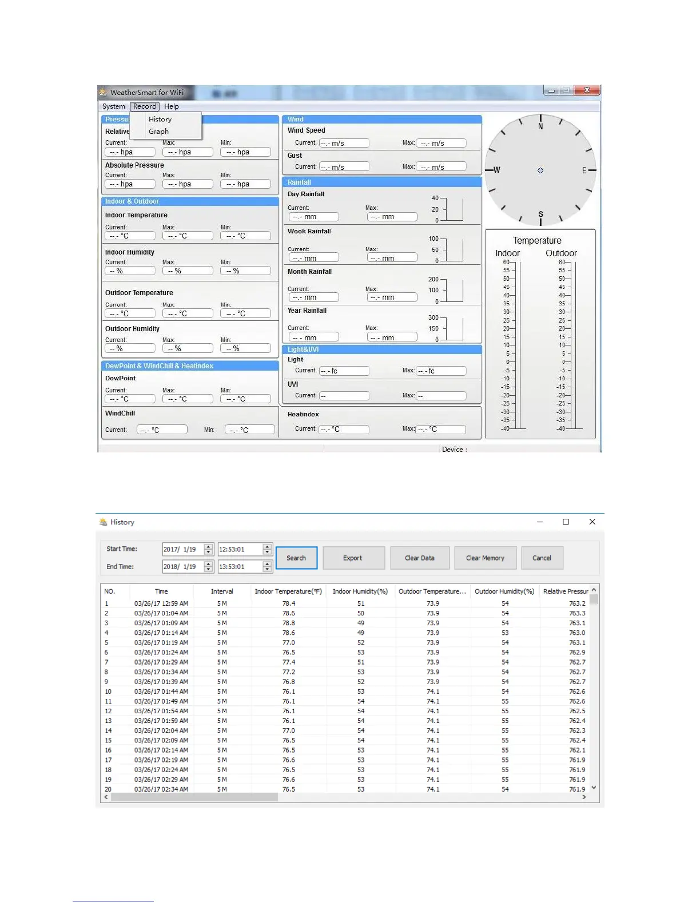The height and width of the screenshot is (906, 700).
Task: Click the Indoor Temperature(℉) column header
Action: 288,591
